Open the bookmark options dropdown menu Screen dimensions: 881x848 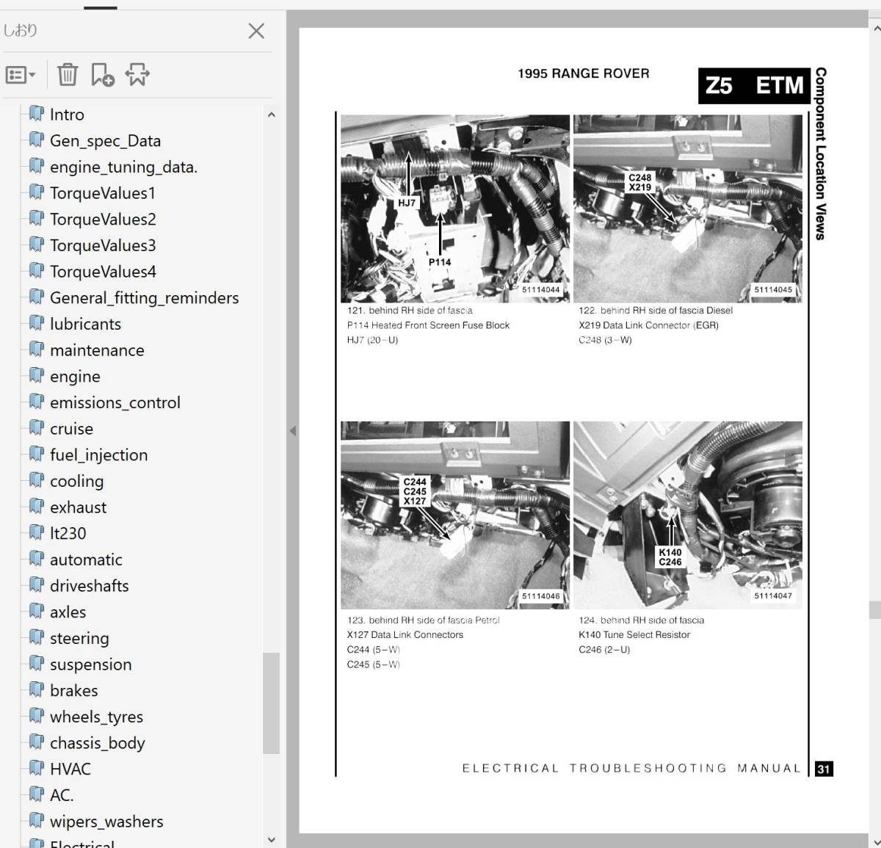20,75
